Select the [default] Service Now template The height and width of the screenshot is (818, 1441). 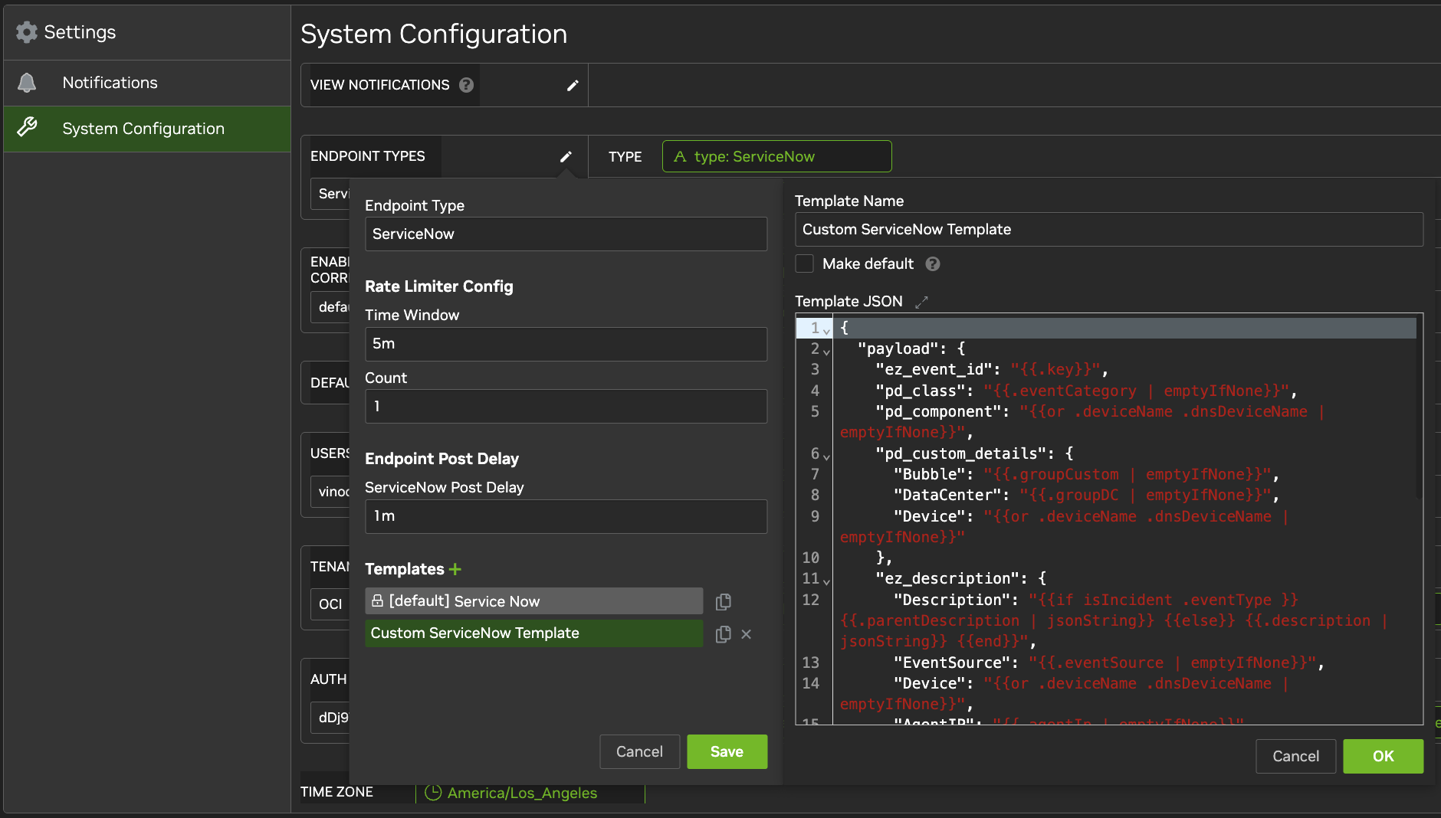click(534, 601)
